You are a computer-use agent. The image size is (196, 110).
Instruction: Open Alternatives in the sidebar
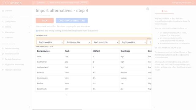coord(9,32)
